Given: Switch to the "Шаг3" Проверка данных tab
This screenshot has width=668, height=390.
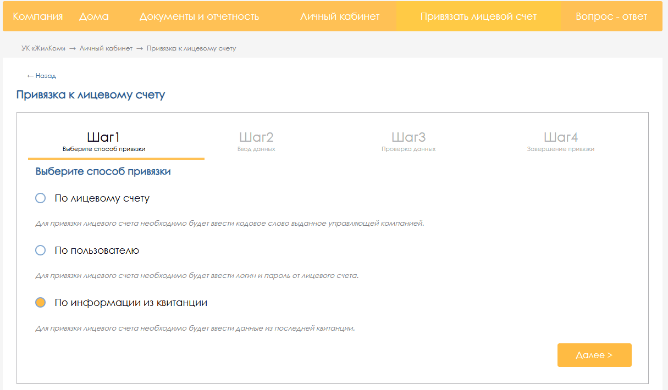Looking at the screenshot, I should pos(408,142).
